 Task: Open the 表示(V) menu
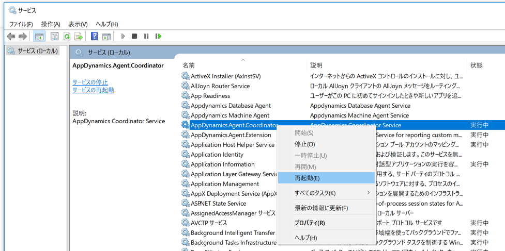point(78,24)
